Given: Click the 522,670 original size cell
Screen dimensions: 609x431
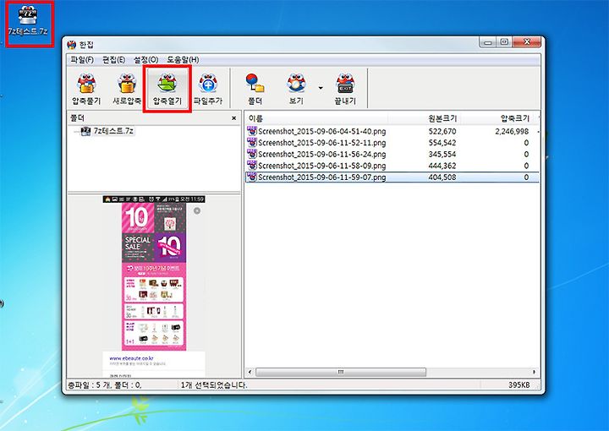Looking at the screenshot, I should pos(442,132).
